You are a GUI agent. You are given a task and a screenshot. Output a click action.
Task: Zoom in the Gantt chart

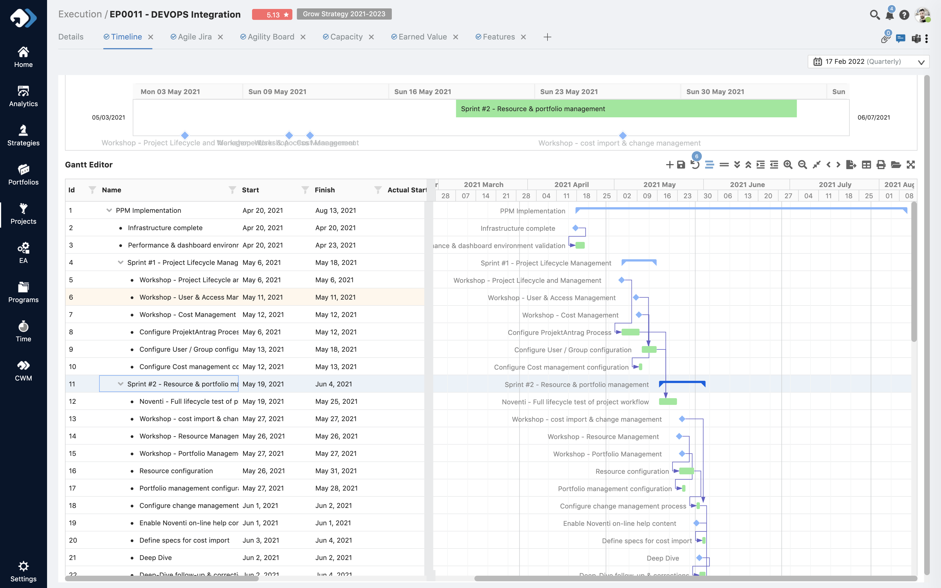[788, 165]
